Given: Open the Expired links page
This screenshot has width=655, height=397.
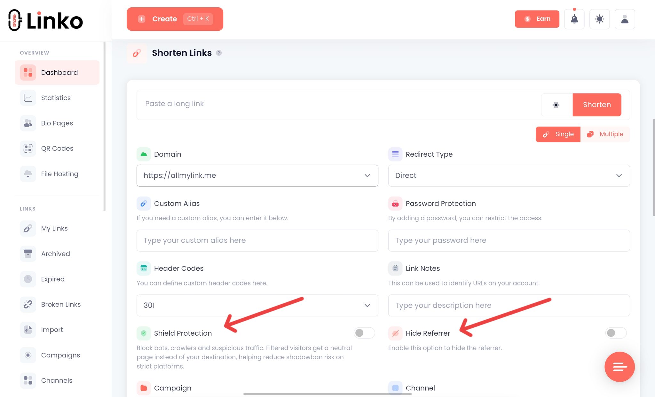Looking at the screenshot, I should pos(57,279).
